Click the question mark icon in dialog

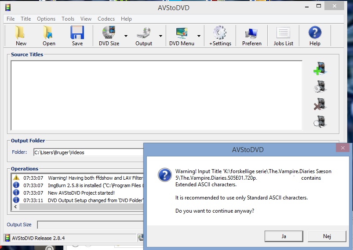165,175
